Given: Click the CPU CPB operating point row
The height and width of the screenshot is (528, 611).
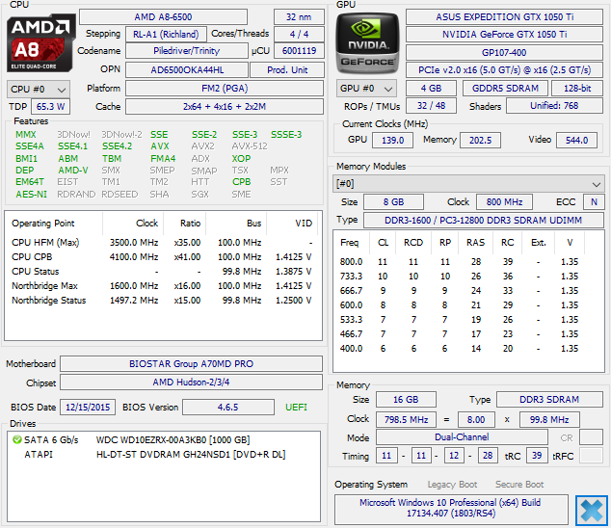Looking at the screenshot, I should pos(162,257).
